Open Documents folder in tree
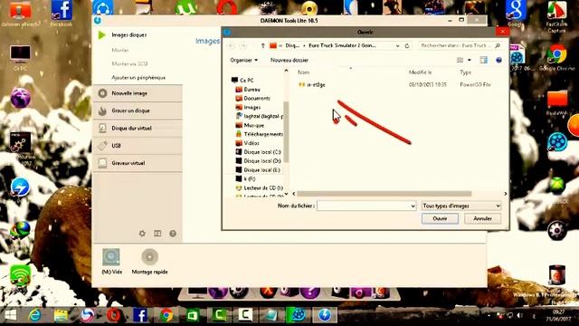Screen dimensions: 579x326 pos(253,99)
